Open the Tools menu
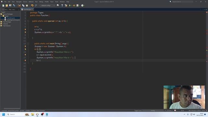Screen dimensions: 208x117 [57, 2]
